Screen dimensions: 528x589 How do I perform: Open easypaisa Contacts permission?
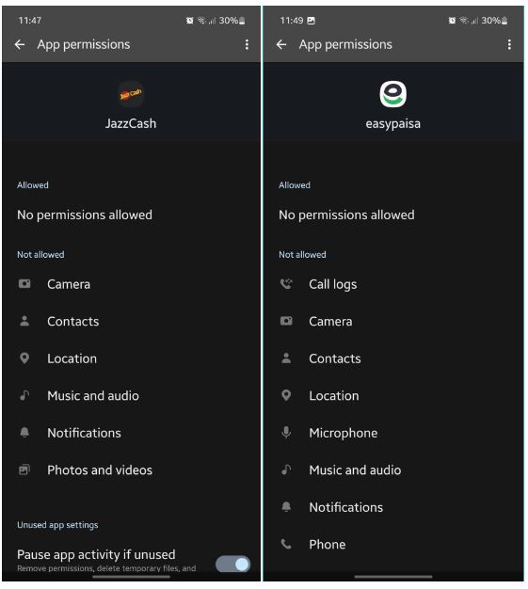coord(392,358)
